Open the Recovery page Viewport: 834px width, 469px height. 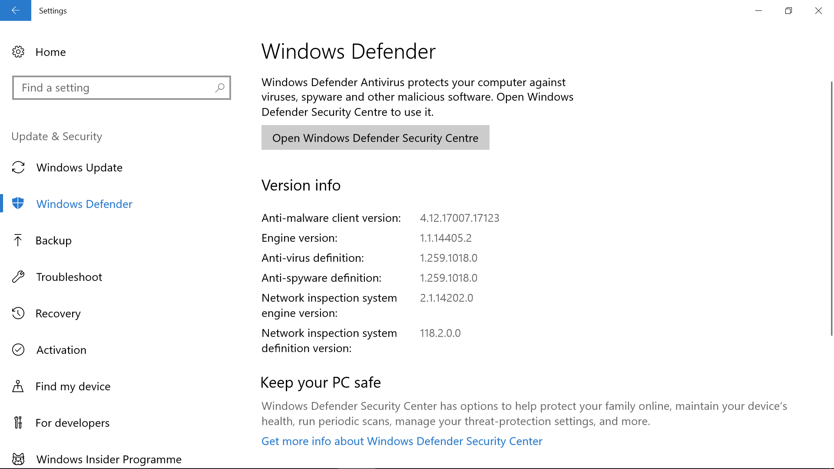tap(58, 314)
